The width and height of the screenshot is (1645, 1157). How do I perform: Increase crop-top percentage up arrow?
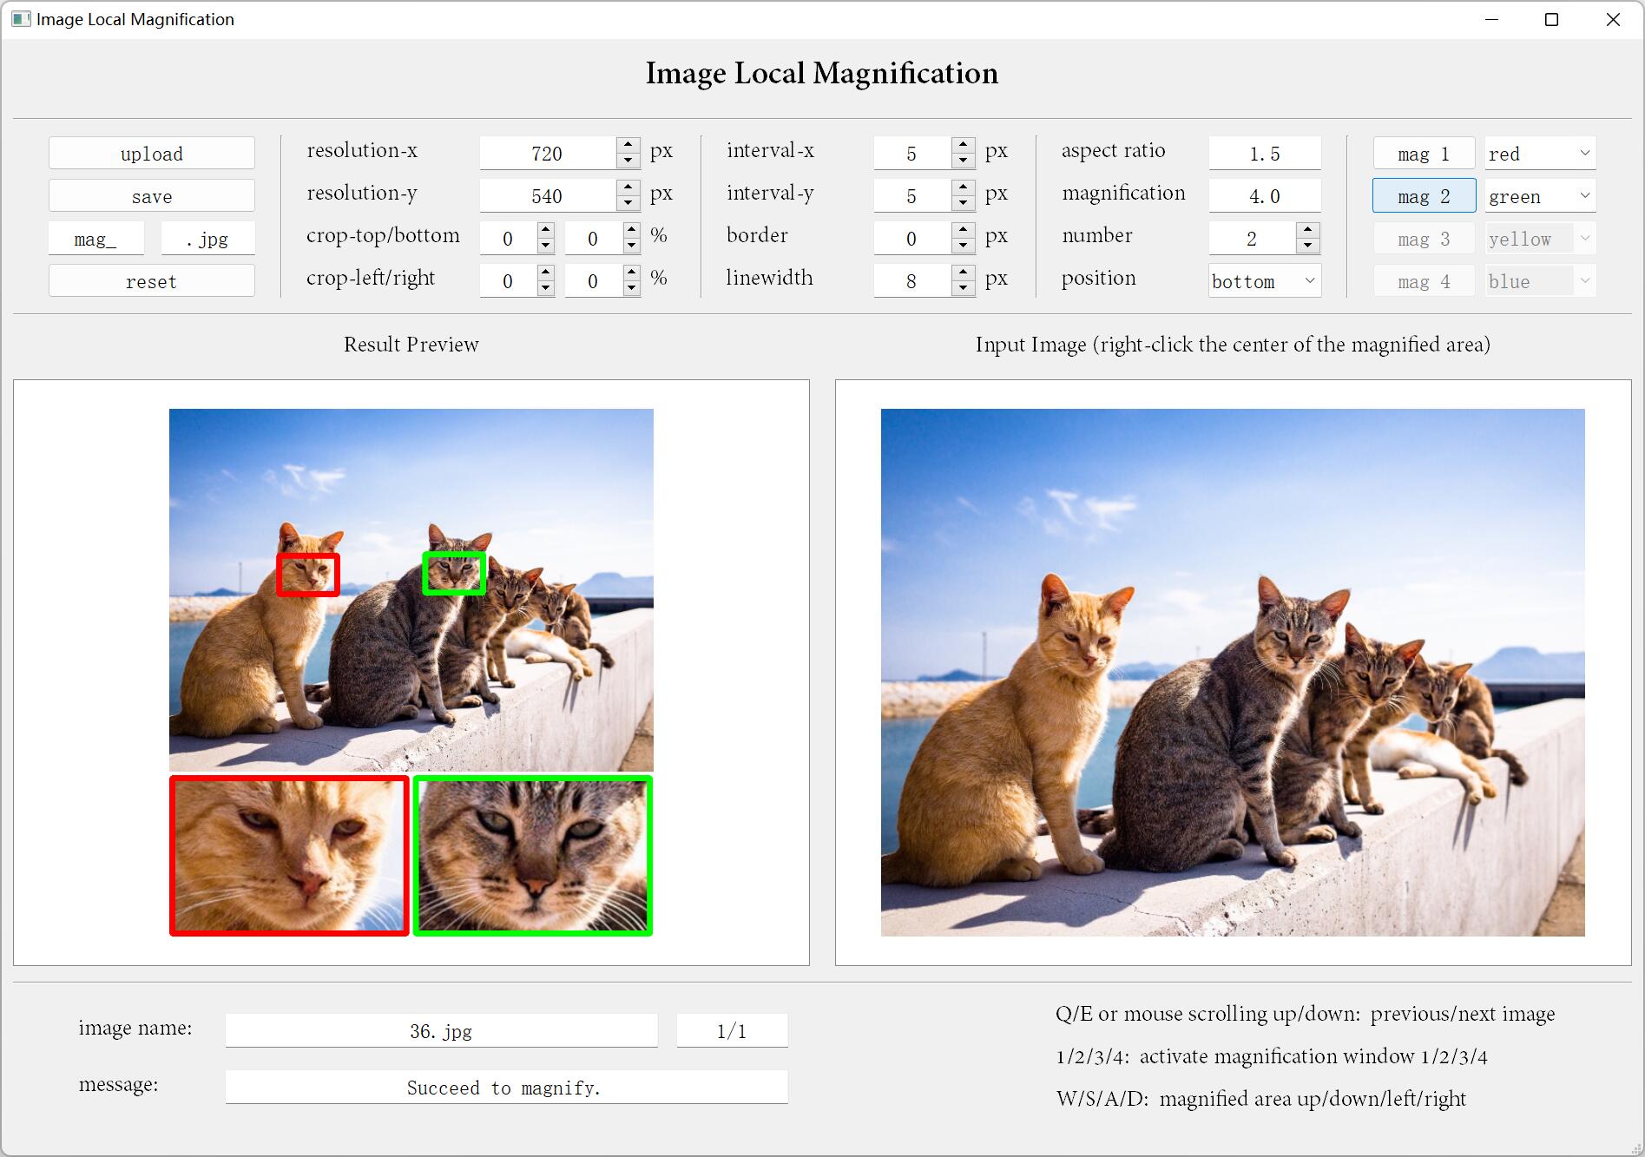tap(545, 230)
